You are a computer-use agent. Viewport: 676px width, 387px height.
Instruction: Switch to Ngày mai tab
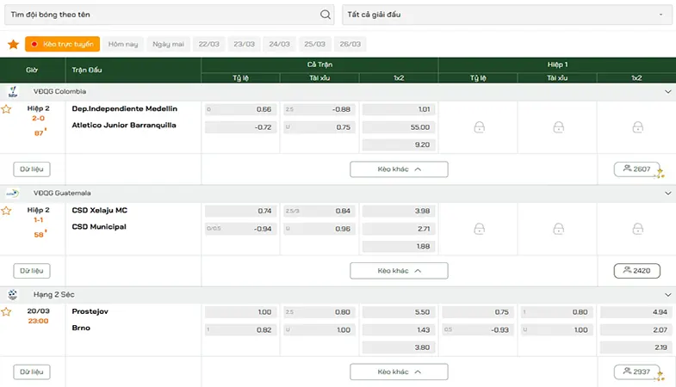point(168,44)
